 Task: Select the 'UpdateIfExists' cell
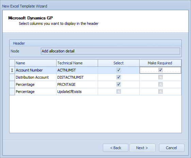(77, 92)
